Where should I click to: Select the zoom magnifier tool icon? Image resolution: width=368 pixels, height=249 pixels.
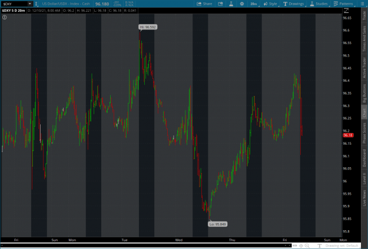tap(307, 245)
